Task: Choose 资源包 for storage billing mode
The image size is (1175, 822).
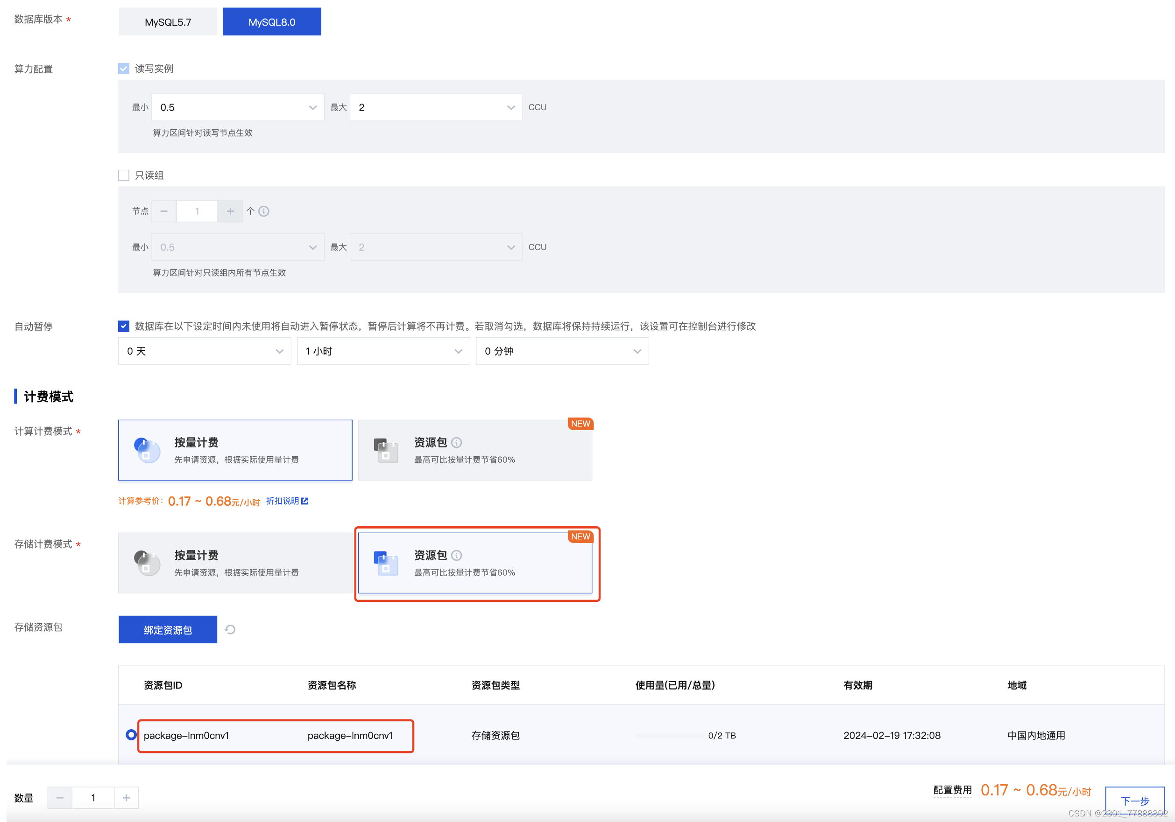Action: 475,564
